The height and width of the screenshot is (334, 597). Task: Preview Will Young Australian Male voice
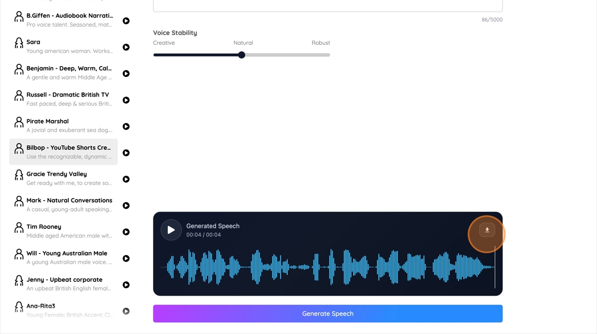pyautogui.click(x=126, y=259)
